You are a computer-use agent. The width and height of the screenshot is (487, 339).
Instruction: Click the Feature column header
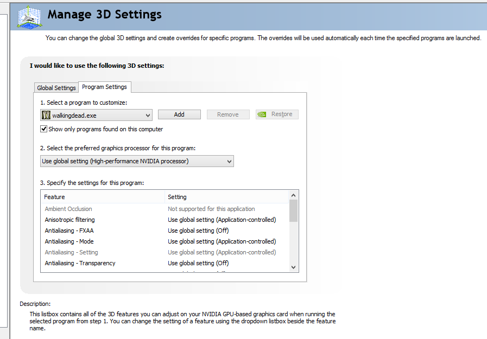pyautogui.click(x=103, y=197)
